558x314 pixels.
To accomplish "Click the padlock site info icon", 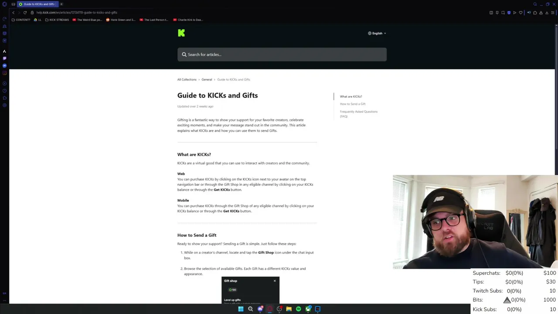I will coord(32,12).
